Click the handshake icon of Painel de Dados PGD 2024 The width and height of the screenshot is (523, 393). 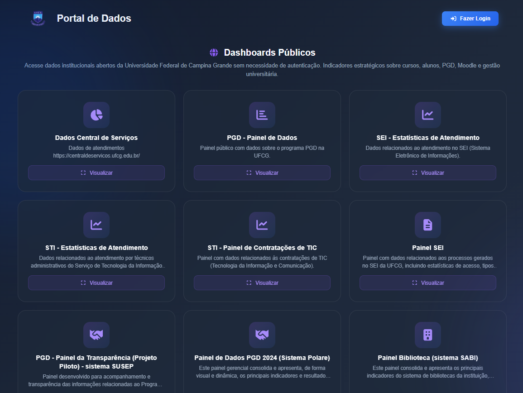pyautogui.click(x=262, y=335)
